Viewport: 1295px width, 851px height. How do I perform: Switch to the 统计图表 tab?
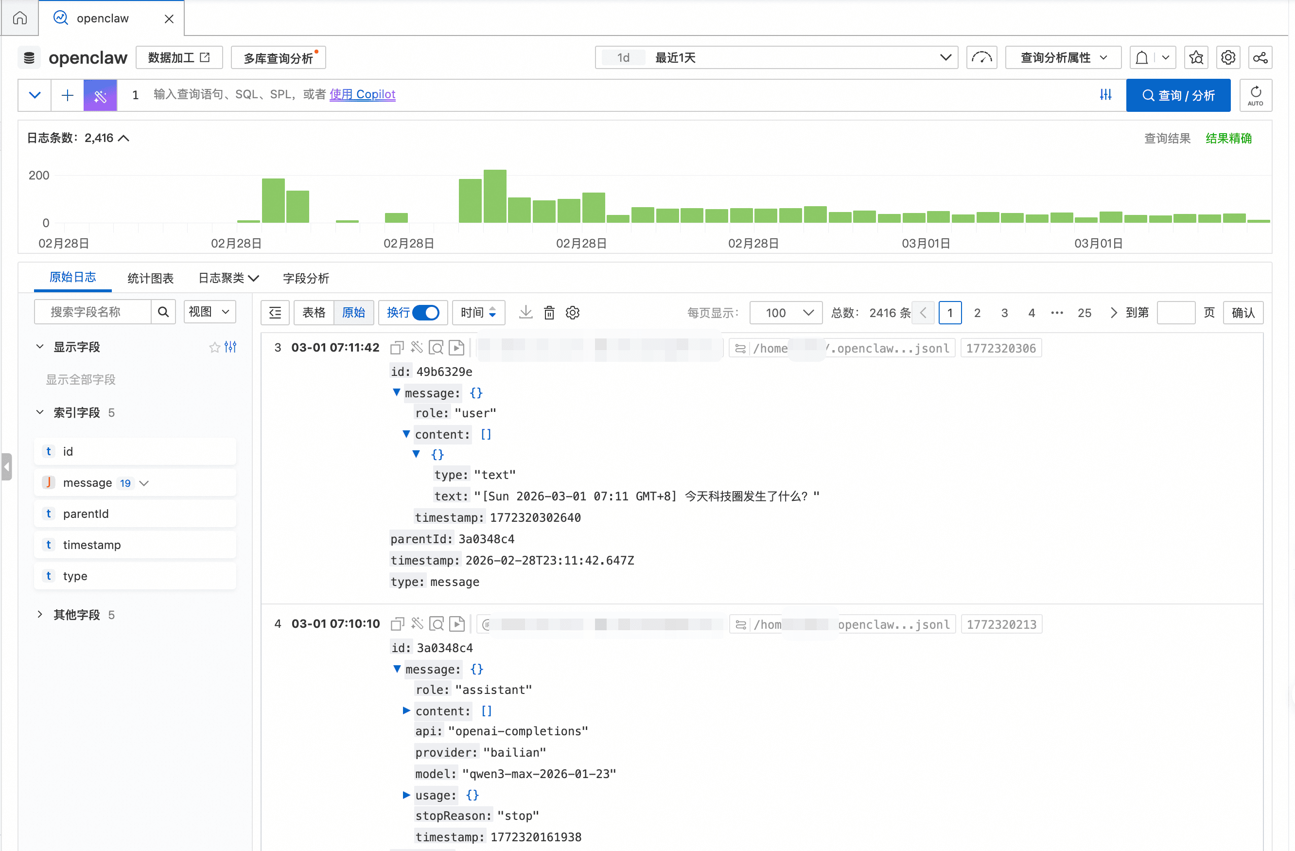(x=150, y=278)
